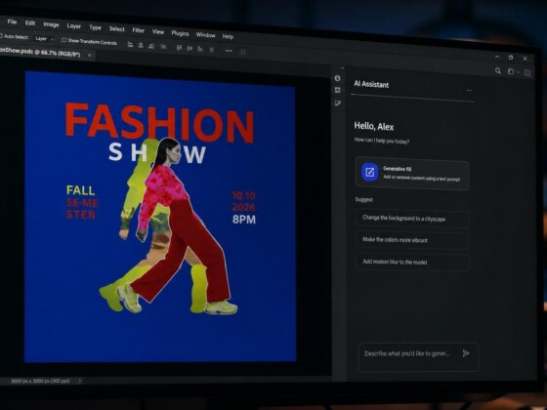547x410 pixels.
Task: Click the panel layout icon beside workspace switcher
Action: click(x=527, y=72)
